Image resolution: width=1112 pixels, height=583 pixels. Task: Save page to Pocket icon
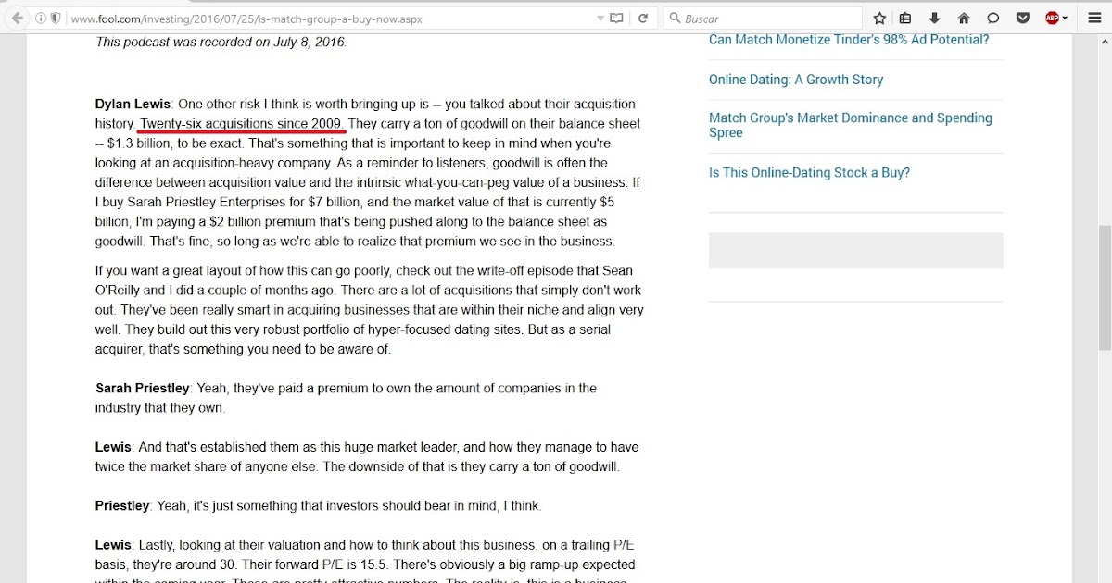coord(1022,18)
